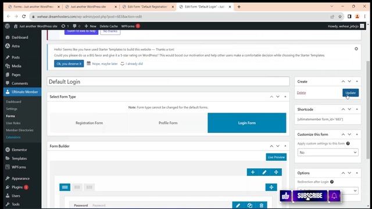
Task: Select the Profile Form type
Action: [168, 123]
